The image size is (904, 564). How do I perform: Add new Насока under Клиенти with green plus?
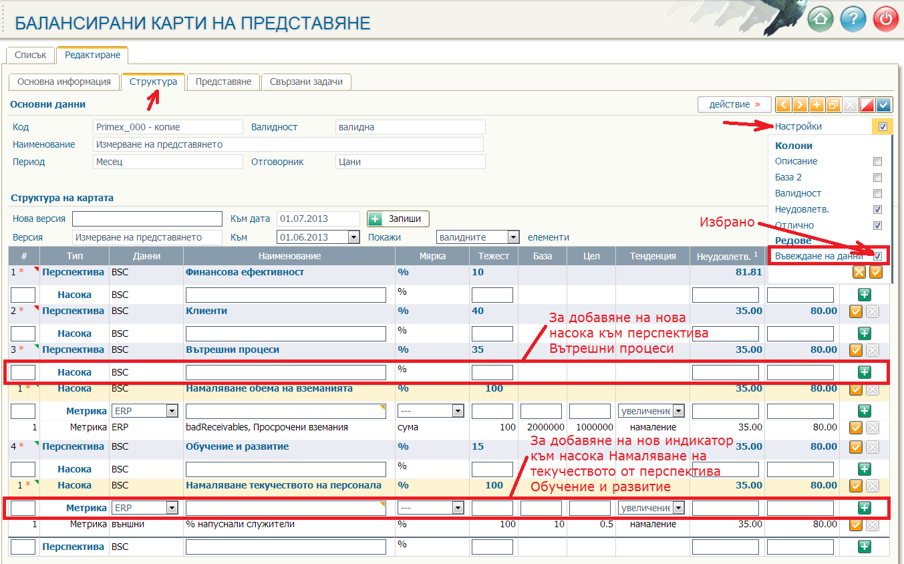(x=864, y=333)
